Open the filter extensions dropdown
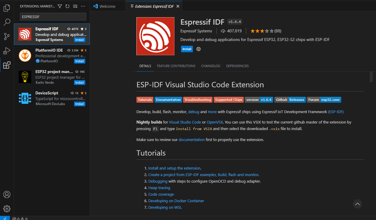 (60, 6)
